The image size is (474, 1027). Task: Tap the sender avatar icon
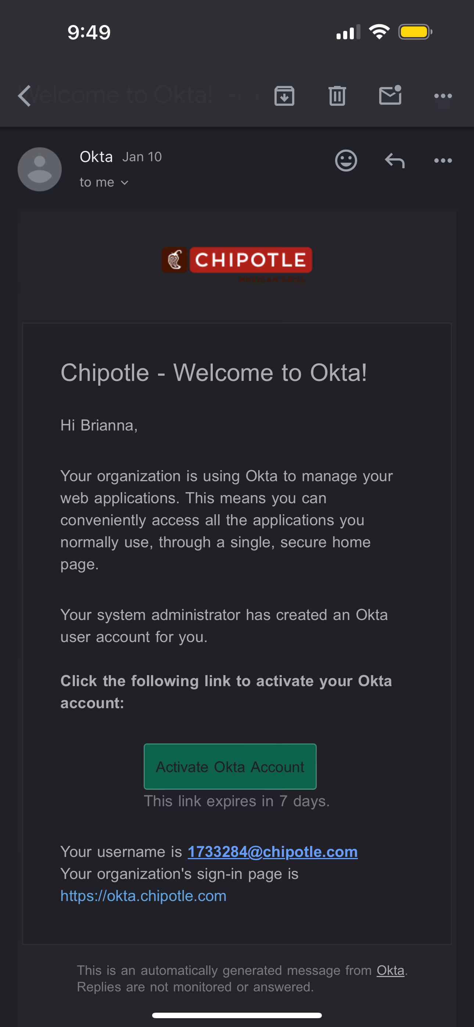40,169
